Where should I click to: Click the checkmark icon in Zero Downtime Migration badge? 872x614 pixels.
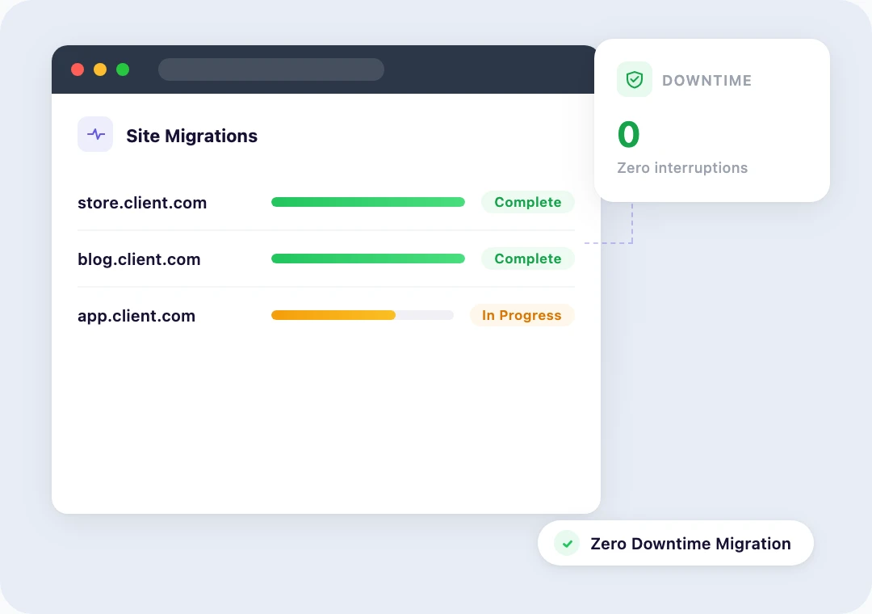coord(567,543)
